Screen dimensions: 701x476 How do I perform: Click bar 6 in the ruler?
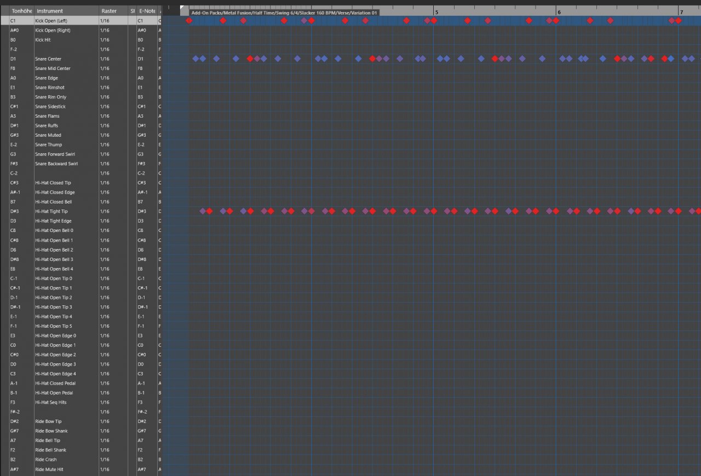559,12
